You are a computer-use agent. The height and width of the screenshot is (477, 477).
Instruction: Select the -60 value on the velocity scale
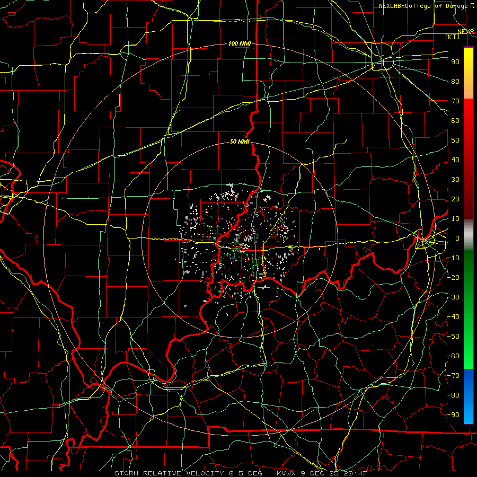453,356
